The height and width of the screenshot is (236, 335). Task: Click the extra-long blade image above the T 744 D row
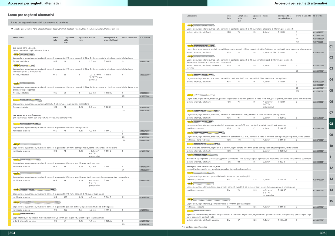pos(38,202)
